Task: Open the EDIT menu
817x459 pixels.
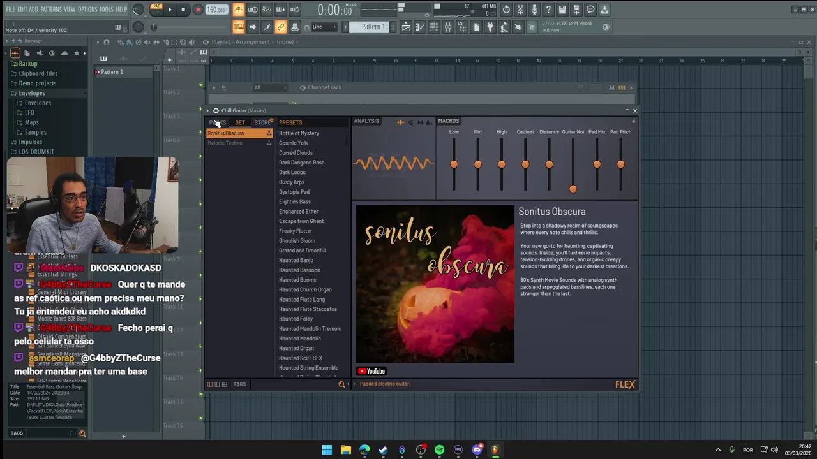Action: (22, 10)
